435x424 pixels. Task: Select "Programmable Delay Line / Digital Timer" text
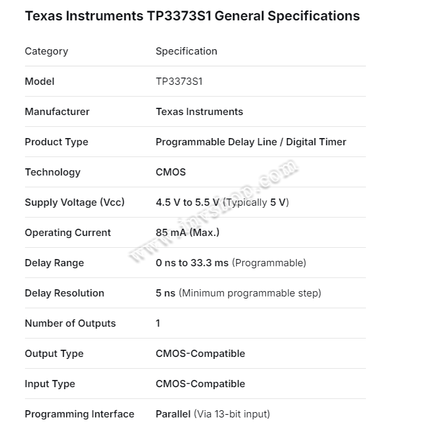tap(251, 142)
